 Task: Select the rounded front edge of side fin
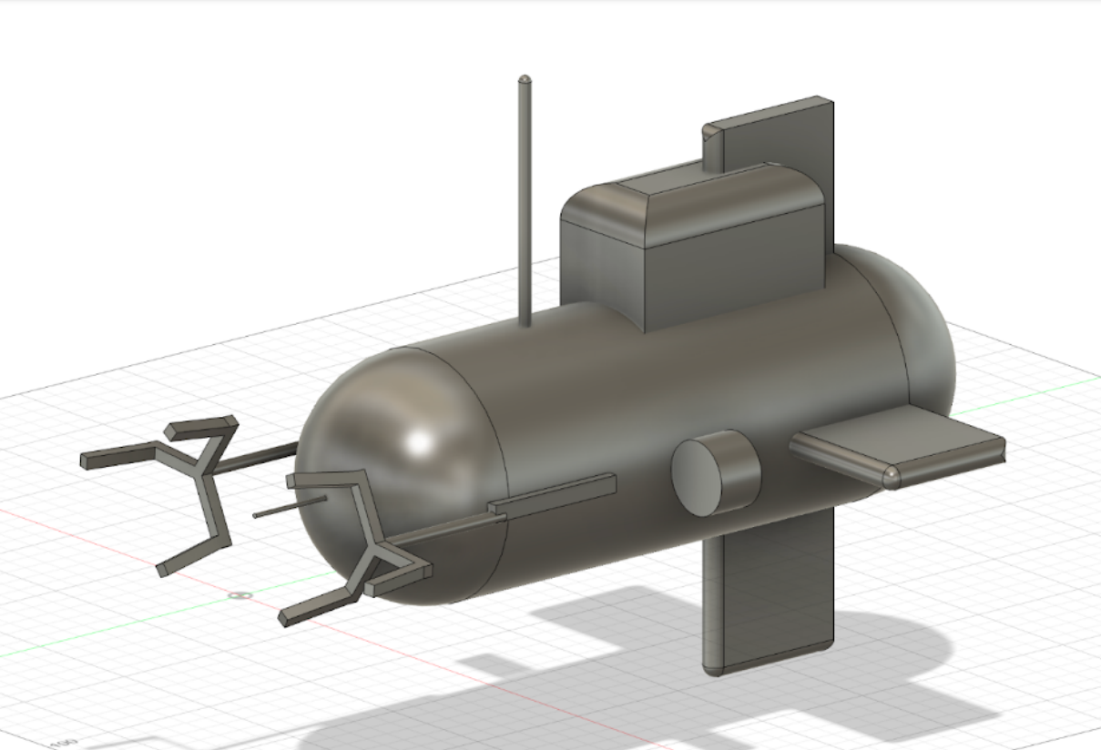(894, 476)
